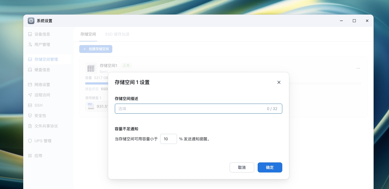Click the system settings gear icon in title bar
The image size is (389, 189).
[x=31, y=21]
